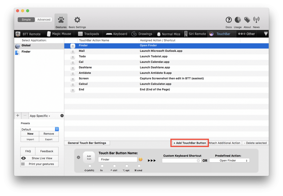Switch to the Keyboard tab
The image size is (283, 196).
[117, 34]
